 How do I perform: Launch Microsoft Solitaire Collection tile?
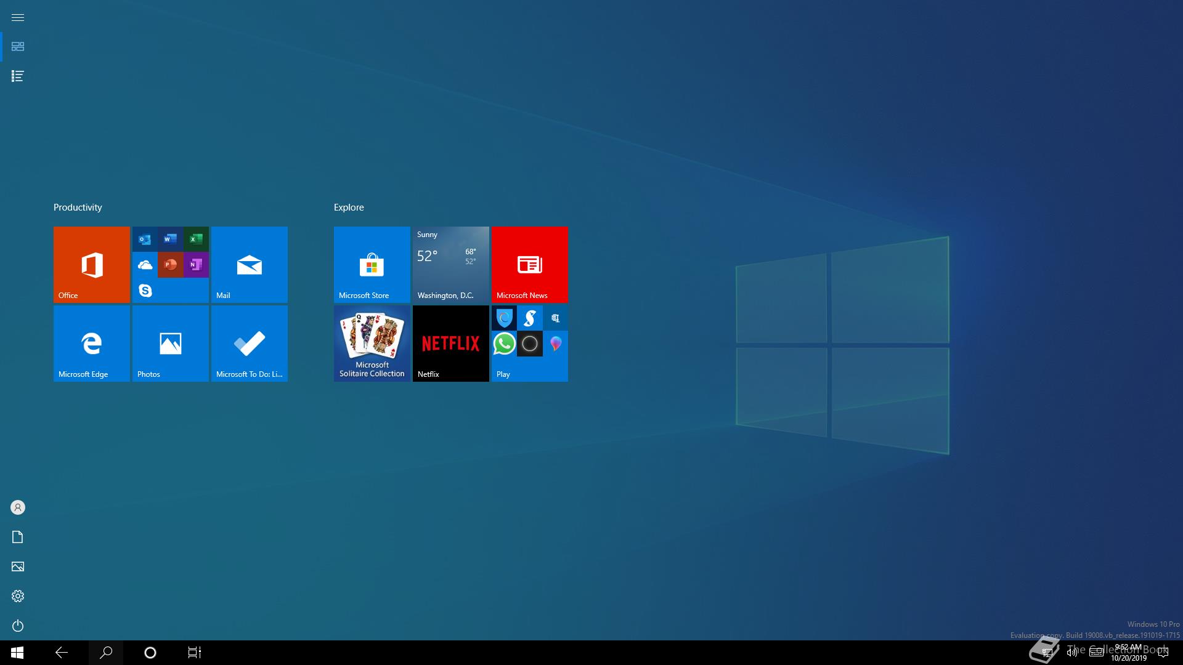coord(372,344)
